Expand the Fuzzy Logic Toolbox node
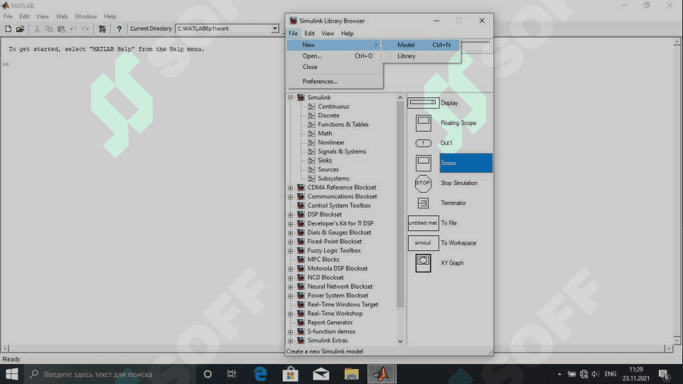 pos(291,251)
